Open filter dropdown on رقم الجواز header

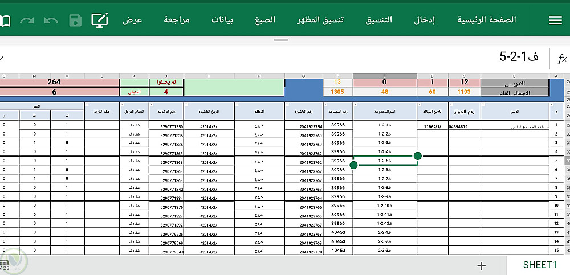click(x=451, y=105)
